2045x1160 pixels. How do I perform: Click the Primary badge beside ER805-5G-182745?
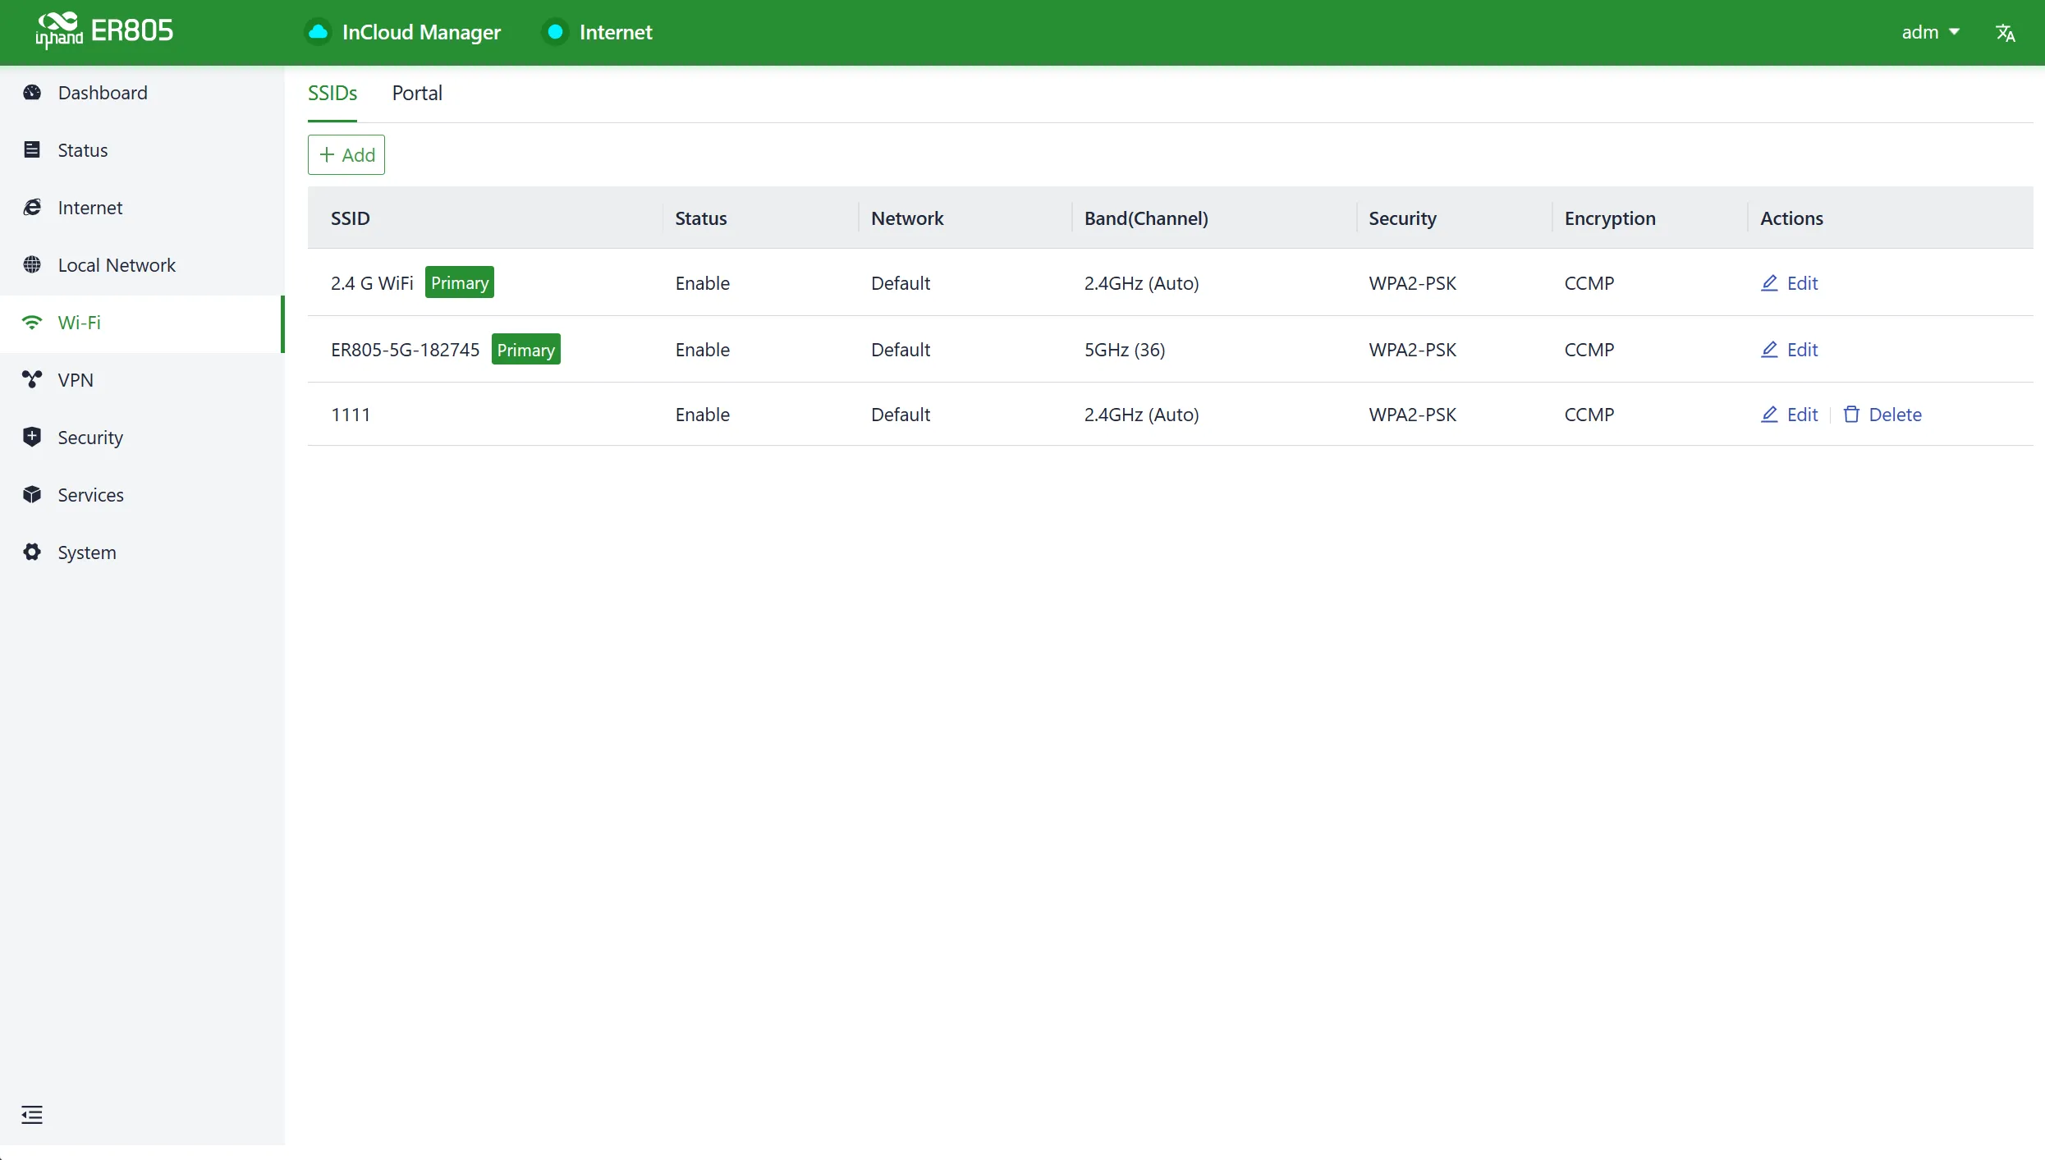coord(526,349)
